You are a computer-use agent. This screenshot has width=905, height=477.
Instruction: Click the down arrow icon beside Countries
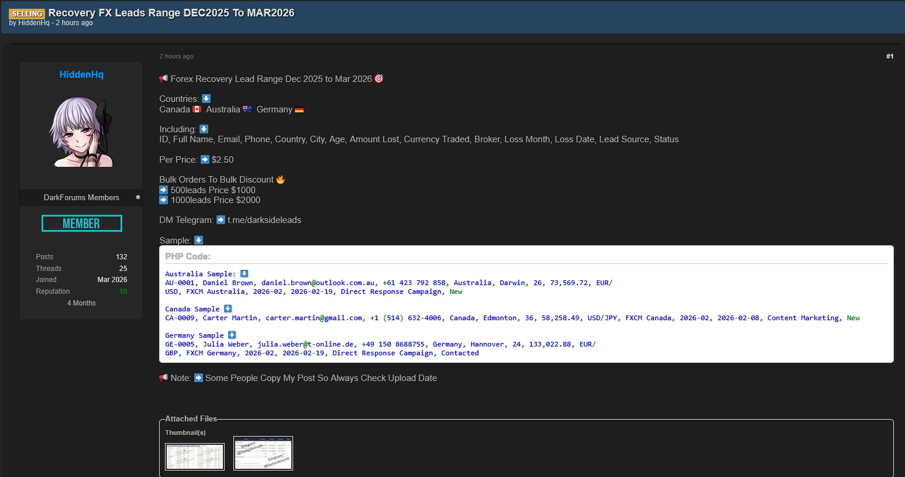coord(206,98)
